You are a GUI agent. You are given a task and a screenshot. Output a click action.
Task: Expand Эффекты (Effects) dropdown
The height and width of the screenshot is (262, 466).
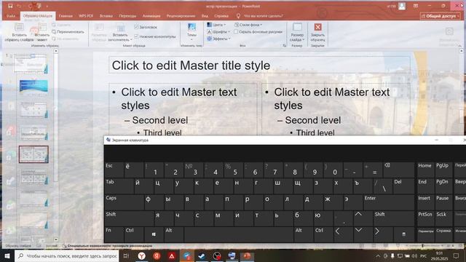point(218,39)
